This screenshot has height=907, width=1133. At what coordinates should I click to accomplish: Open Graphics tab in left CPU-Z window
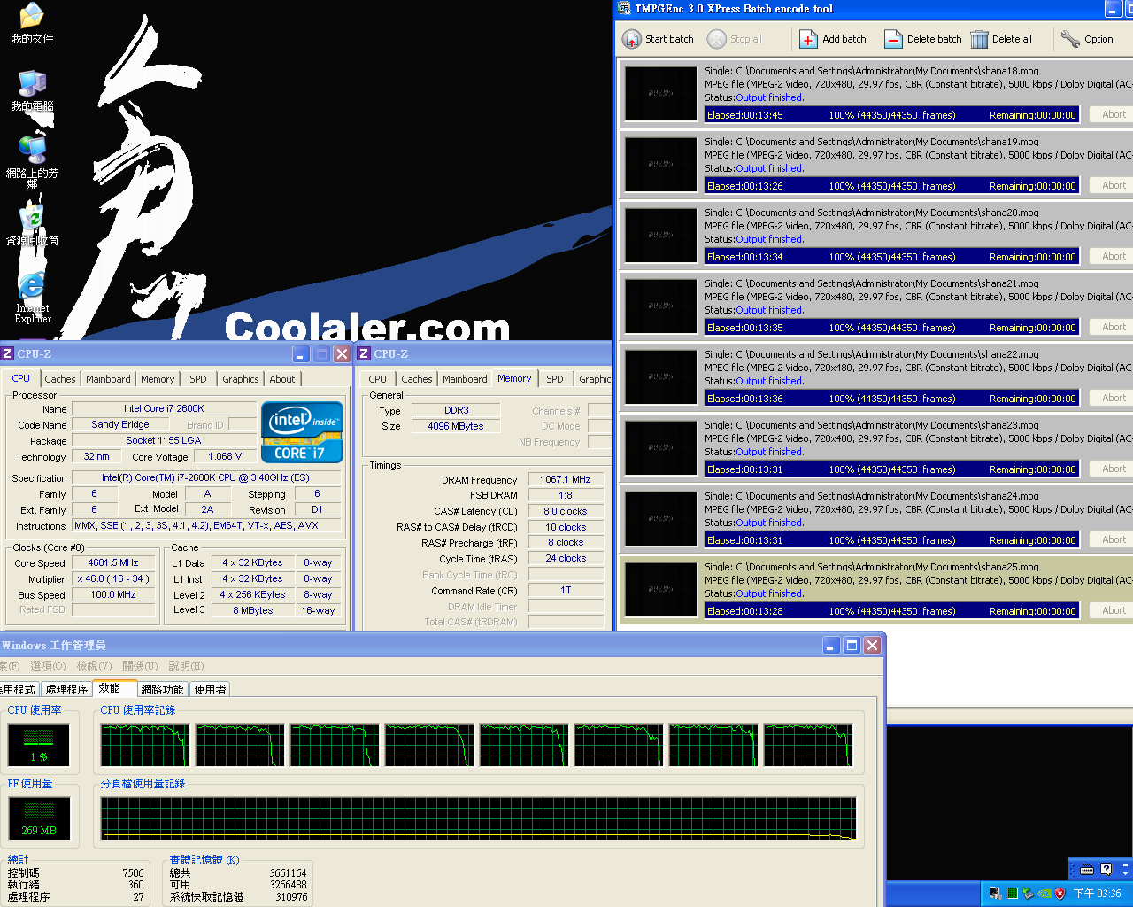point(241,379)
